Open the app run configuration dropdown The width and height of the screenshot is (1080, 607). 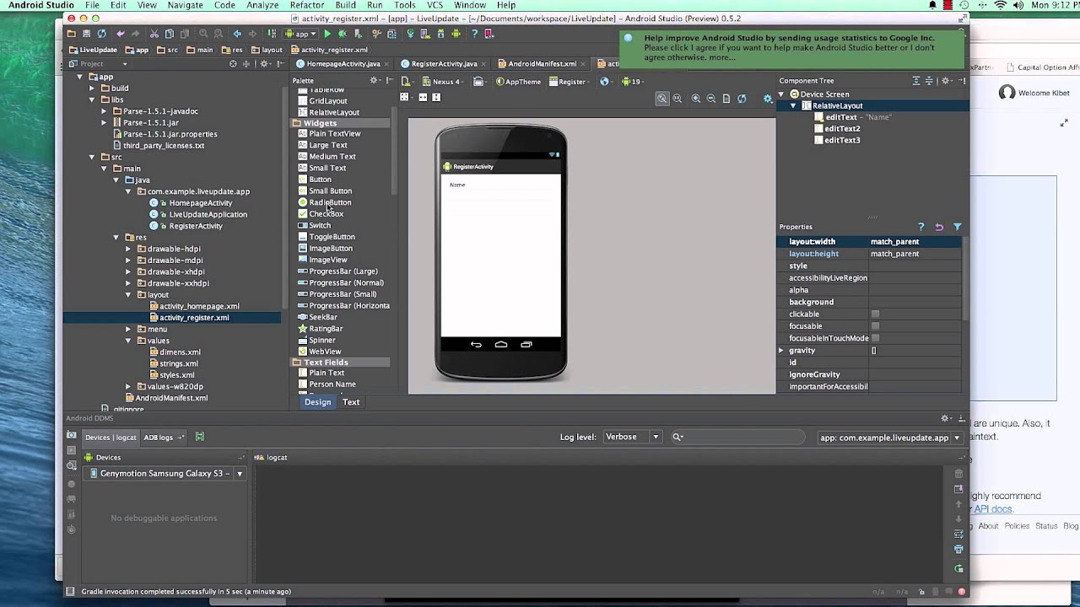pyautogui.click(x=300, y=34)
